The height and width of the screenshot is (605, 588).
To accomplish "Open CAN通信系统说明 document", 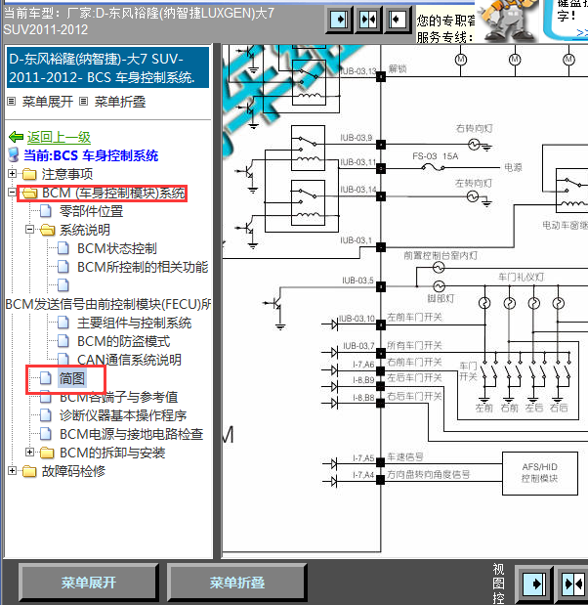I will click(129, 360).
